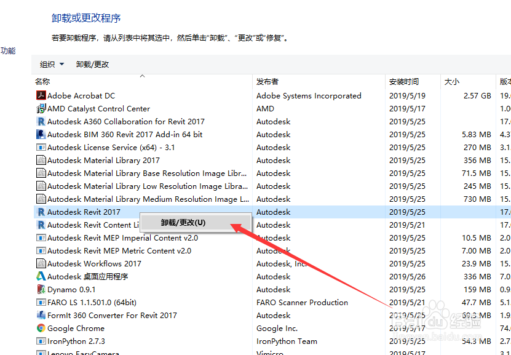The width and height of the screenshot is (511, 355).
Task: Click the 730 MB size value
Action: (477, 199)
